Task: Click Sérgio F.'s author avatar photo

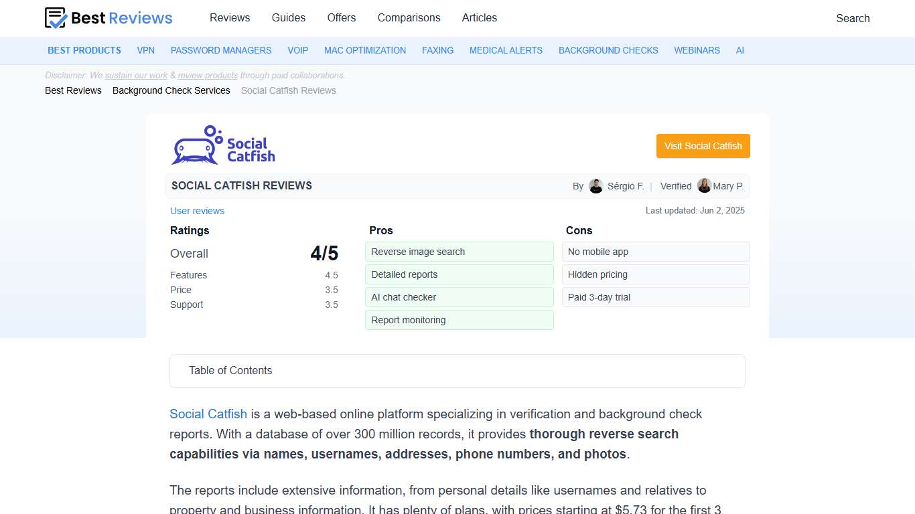Action: click(595, 185)
